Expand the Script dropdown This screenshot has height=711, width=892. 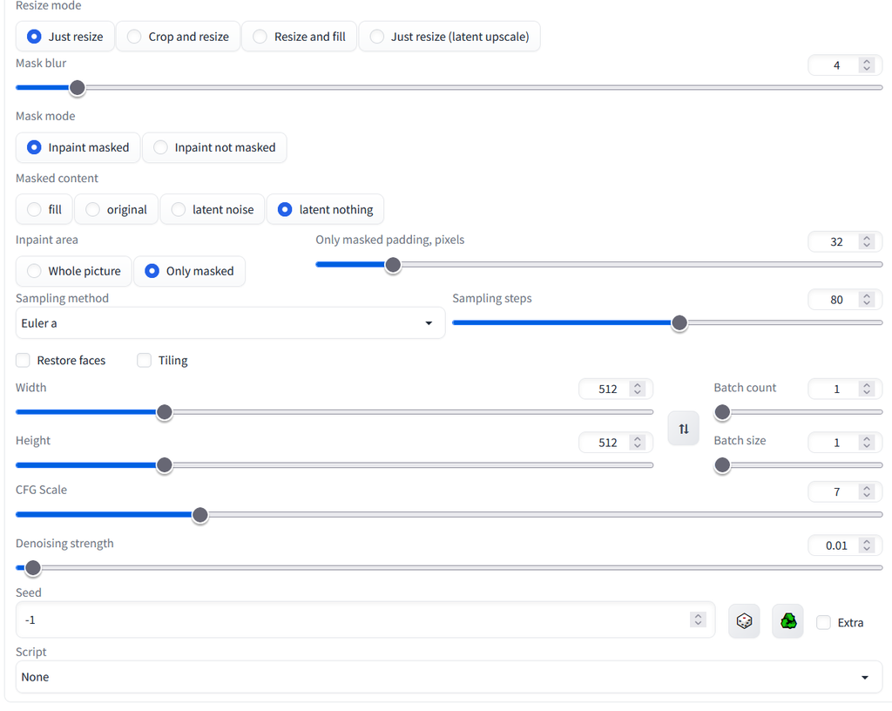pyautogui.click(x=448, y=677)
